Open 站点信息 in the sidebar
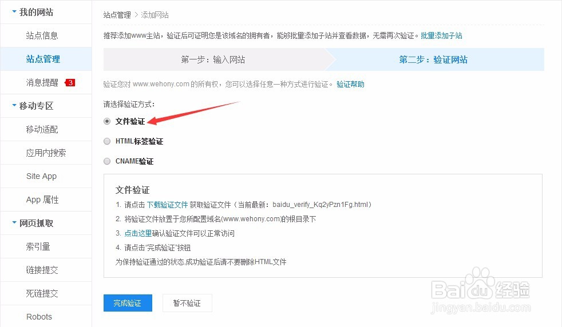562x327 pixels. pyautogui.click(x=42, y=35)
